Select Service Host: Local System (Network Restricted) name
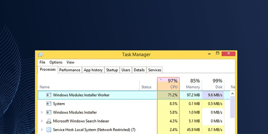Screen dimensions: 268x134 point(94,130)
